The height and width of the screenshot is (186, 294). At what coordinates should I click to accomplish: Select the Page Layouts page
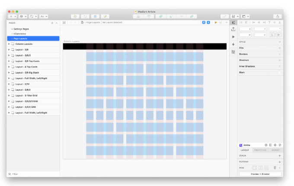point(33,38)
